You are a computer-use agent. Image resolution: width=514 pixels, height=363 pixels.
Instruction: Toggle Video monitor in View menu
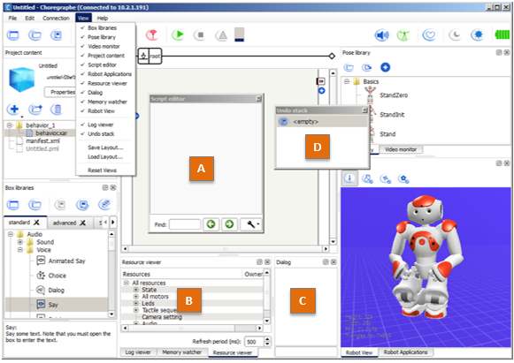coord(105,46)
